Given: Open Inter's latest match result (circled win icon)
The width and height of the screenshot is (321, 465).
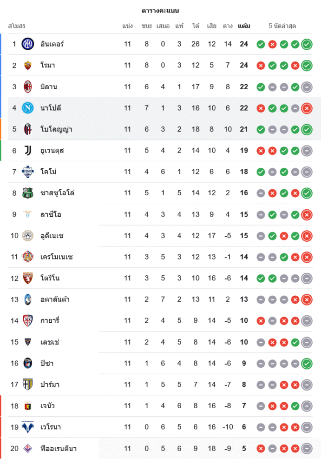Looking at the screenshot, I should pos(307,44).
